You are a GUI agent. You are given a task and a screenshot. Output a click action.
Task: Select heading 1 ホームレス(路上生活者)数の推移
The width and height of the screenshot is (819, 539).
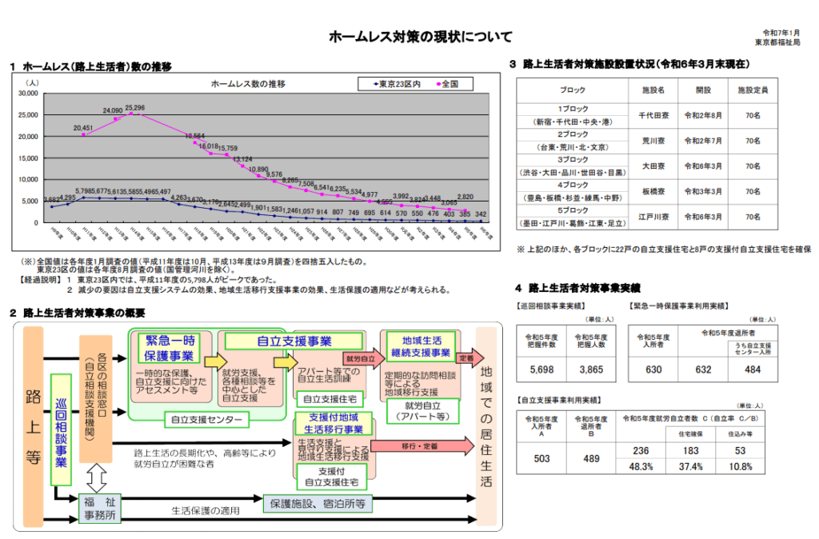(91, 67)
